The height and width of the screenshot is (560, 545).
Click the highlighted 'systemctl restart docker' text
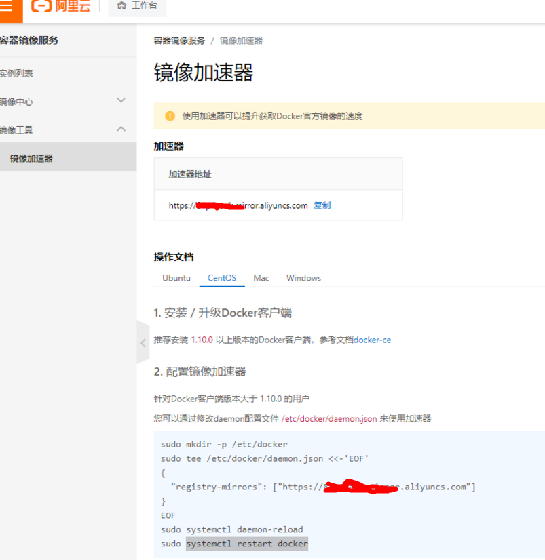tap(247, 544)
